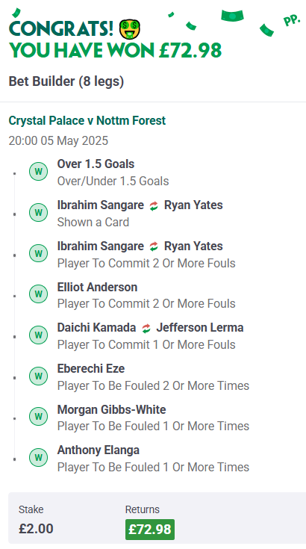The width and height of the screenshot is (306, 549).
Task: Click the swap icon on the Sangare 2 Or More Fouls leg
Action: pos(154,246)
